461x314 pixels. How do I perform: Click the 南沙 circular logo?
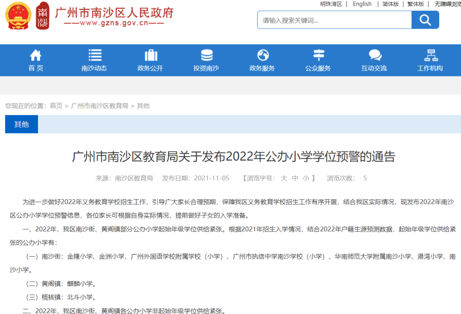(42, 16)
